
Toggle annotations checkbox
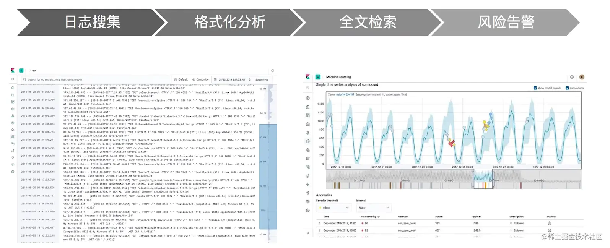(567, 88)
